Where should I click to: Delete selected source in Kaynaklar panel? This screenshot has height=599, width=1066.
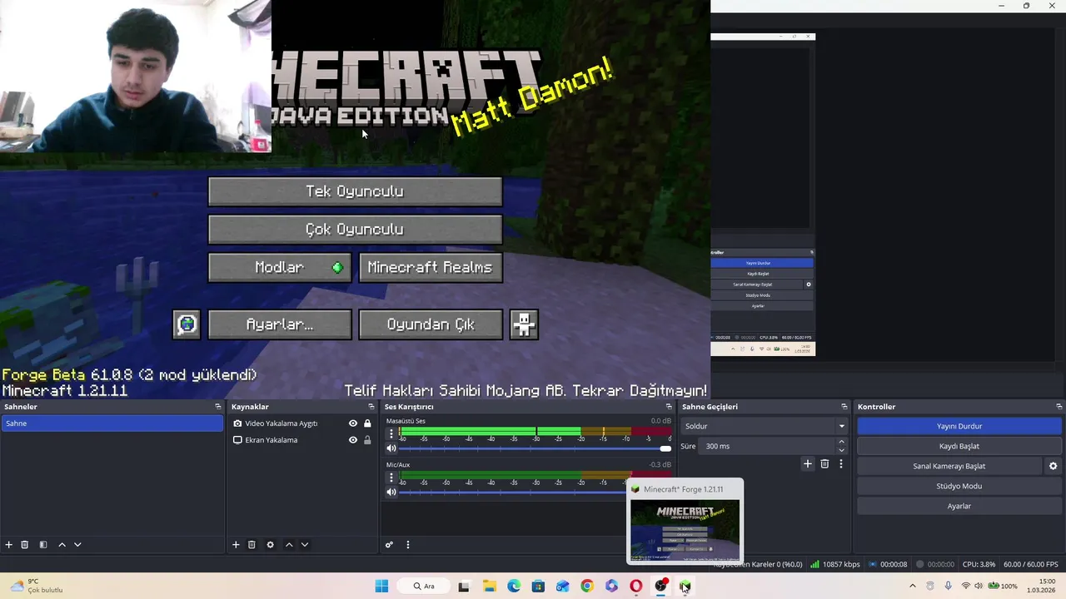click(252, 545)
